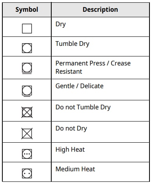Click the word 'Resistant' in the table
This screenshot has height=185, width=153.
click(69, 71)
